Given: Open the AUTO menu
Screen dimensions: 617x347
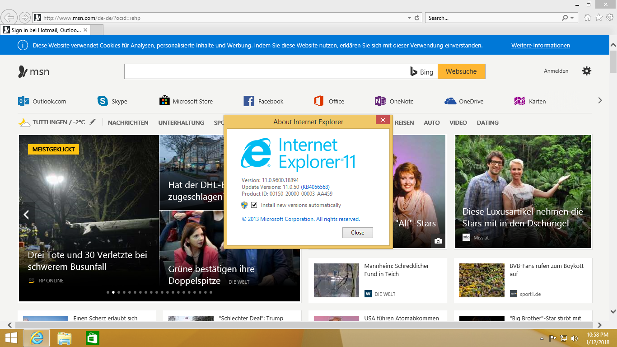Looking at the screenshot, I should 432,122.
